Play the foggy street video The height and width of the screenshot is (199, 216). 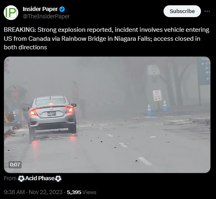tap(107, 115)
